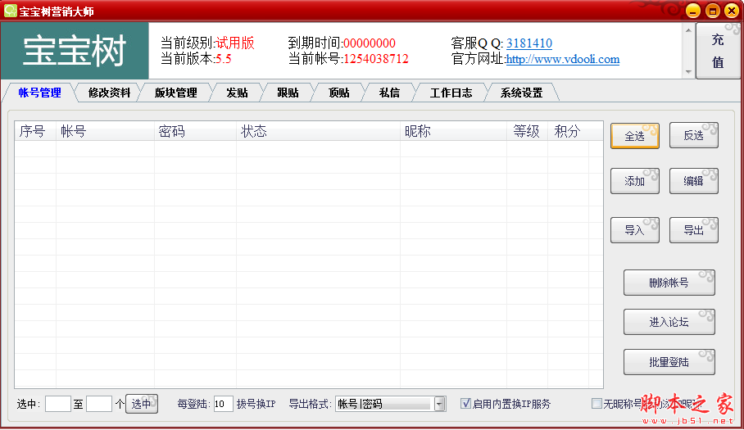The height and width of the screenshot is (430, 744).
Task: Click the range start input after 选中
Action: pyautogui.click(x=58, y=404)
